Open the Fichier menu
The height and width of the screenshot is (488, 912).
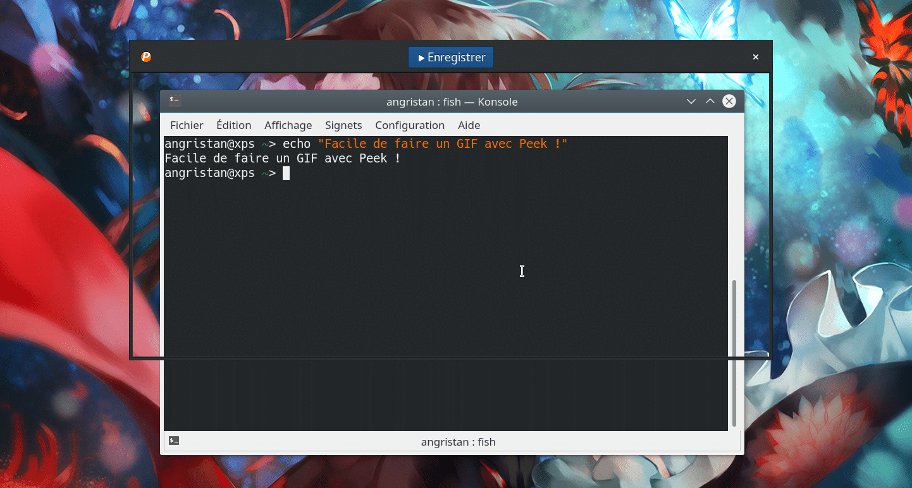pos(187,125)
